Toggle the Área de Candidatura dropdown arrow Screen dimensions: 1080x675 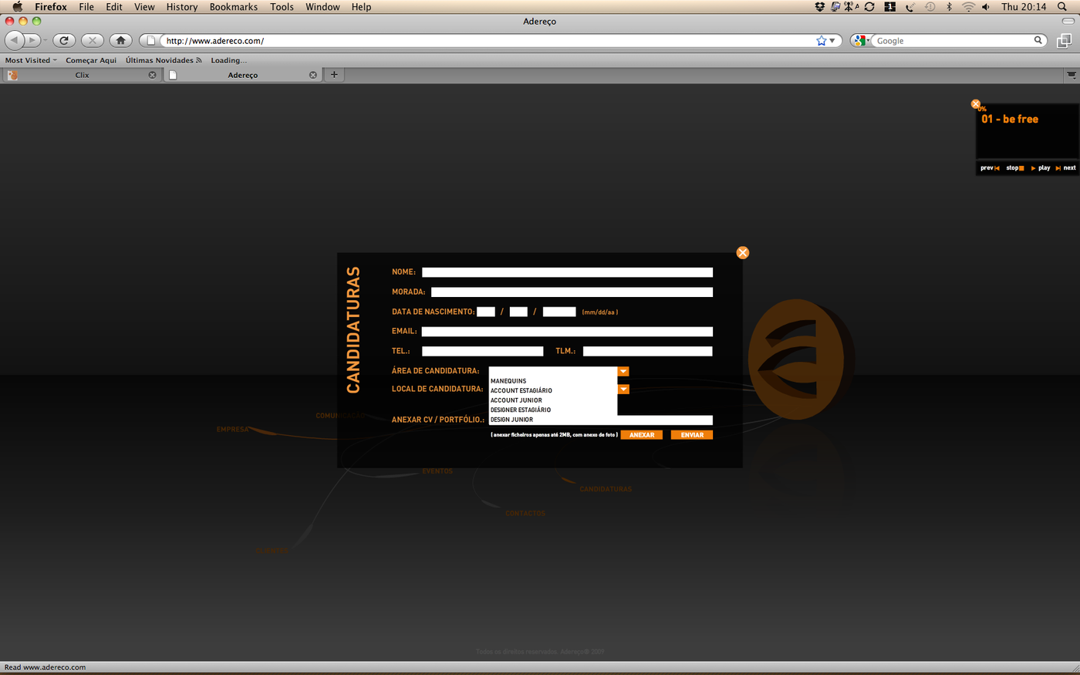point(623,372)
